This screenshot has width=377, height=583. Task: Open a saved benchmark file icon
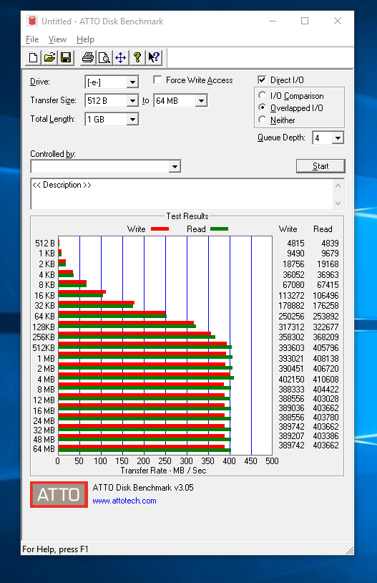pyautogui.click(x=49, y=57)
